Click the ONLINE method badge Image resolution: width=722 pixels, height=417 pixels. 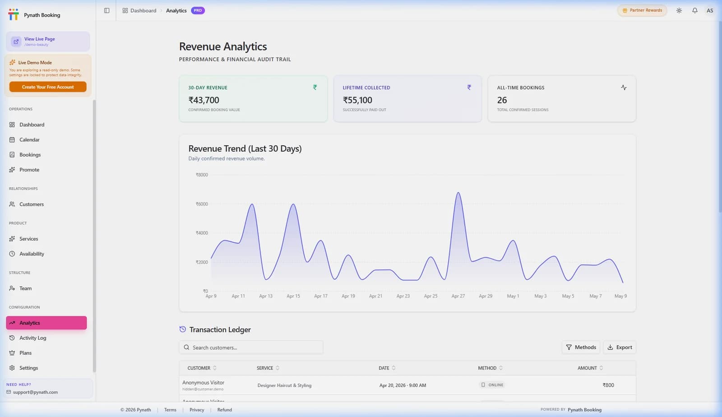coord(492,385)
